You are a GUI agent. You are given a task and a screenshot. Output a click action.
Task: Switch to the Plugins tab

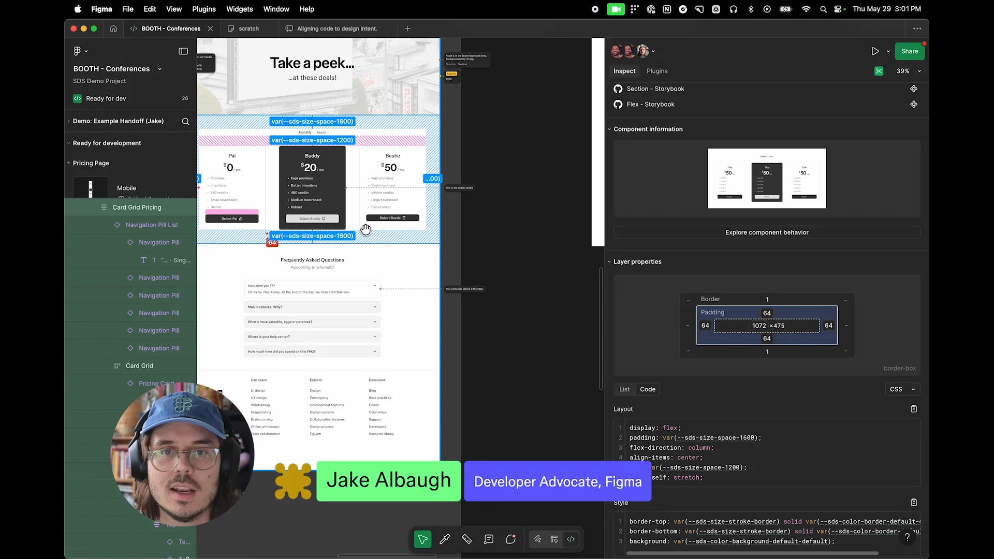pos(656,71)
